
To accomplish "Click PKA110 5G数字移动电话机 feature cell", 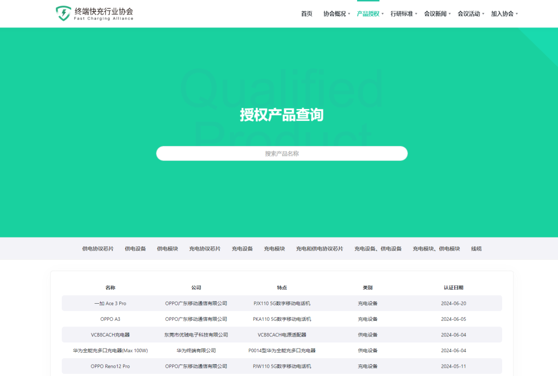I will (282, 319).
